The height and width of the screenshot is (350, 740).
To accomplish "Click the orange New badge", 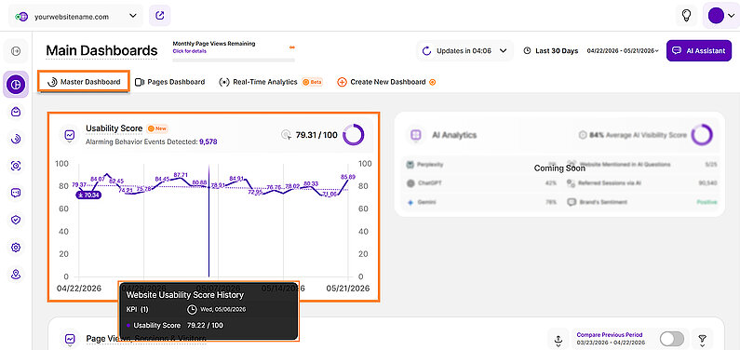I will point(157,128).
